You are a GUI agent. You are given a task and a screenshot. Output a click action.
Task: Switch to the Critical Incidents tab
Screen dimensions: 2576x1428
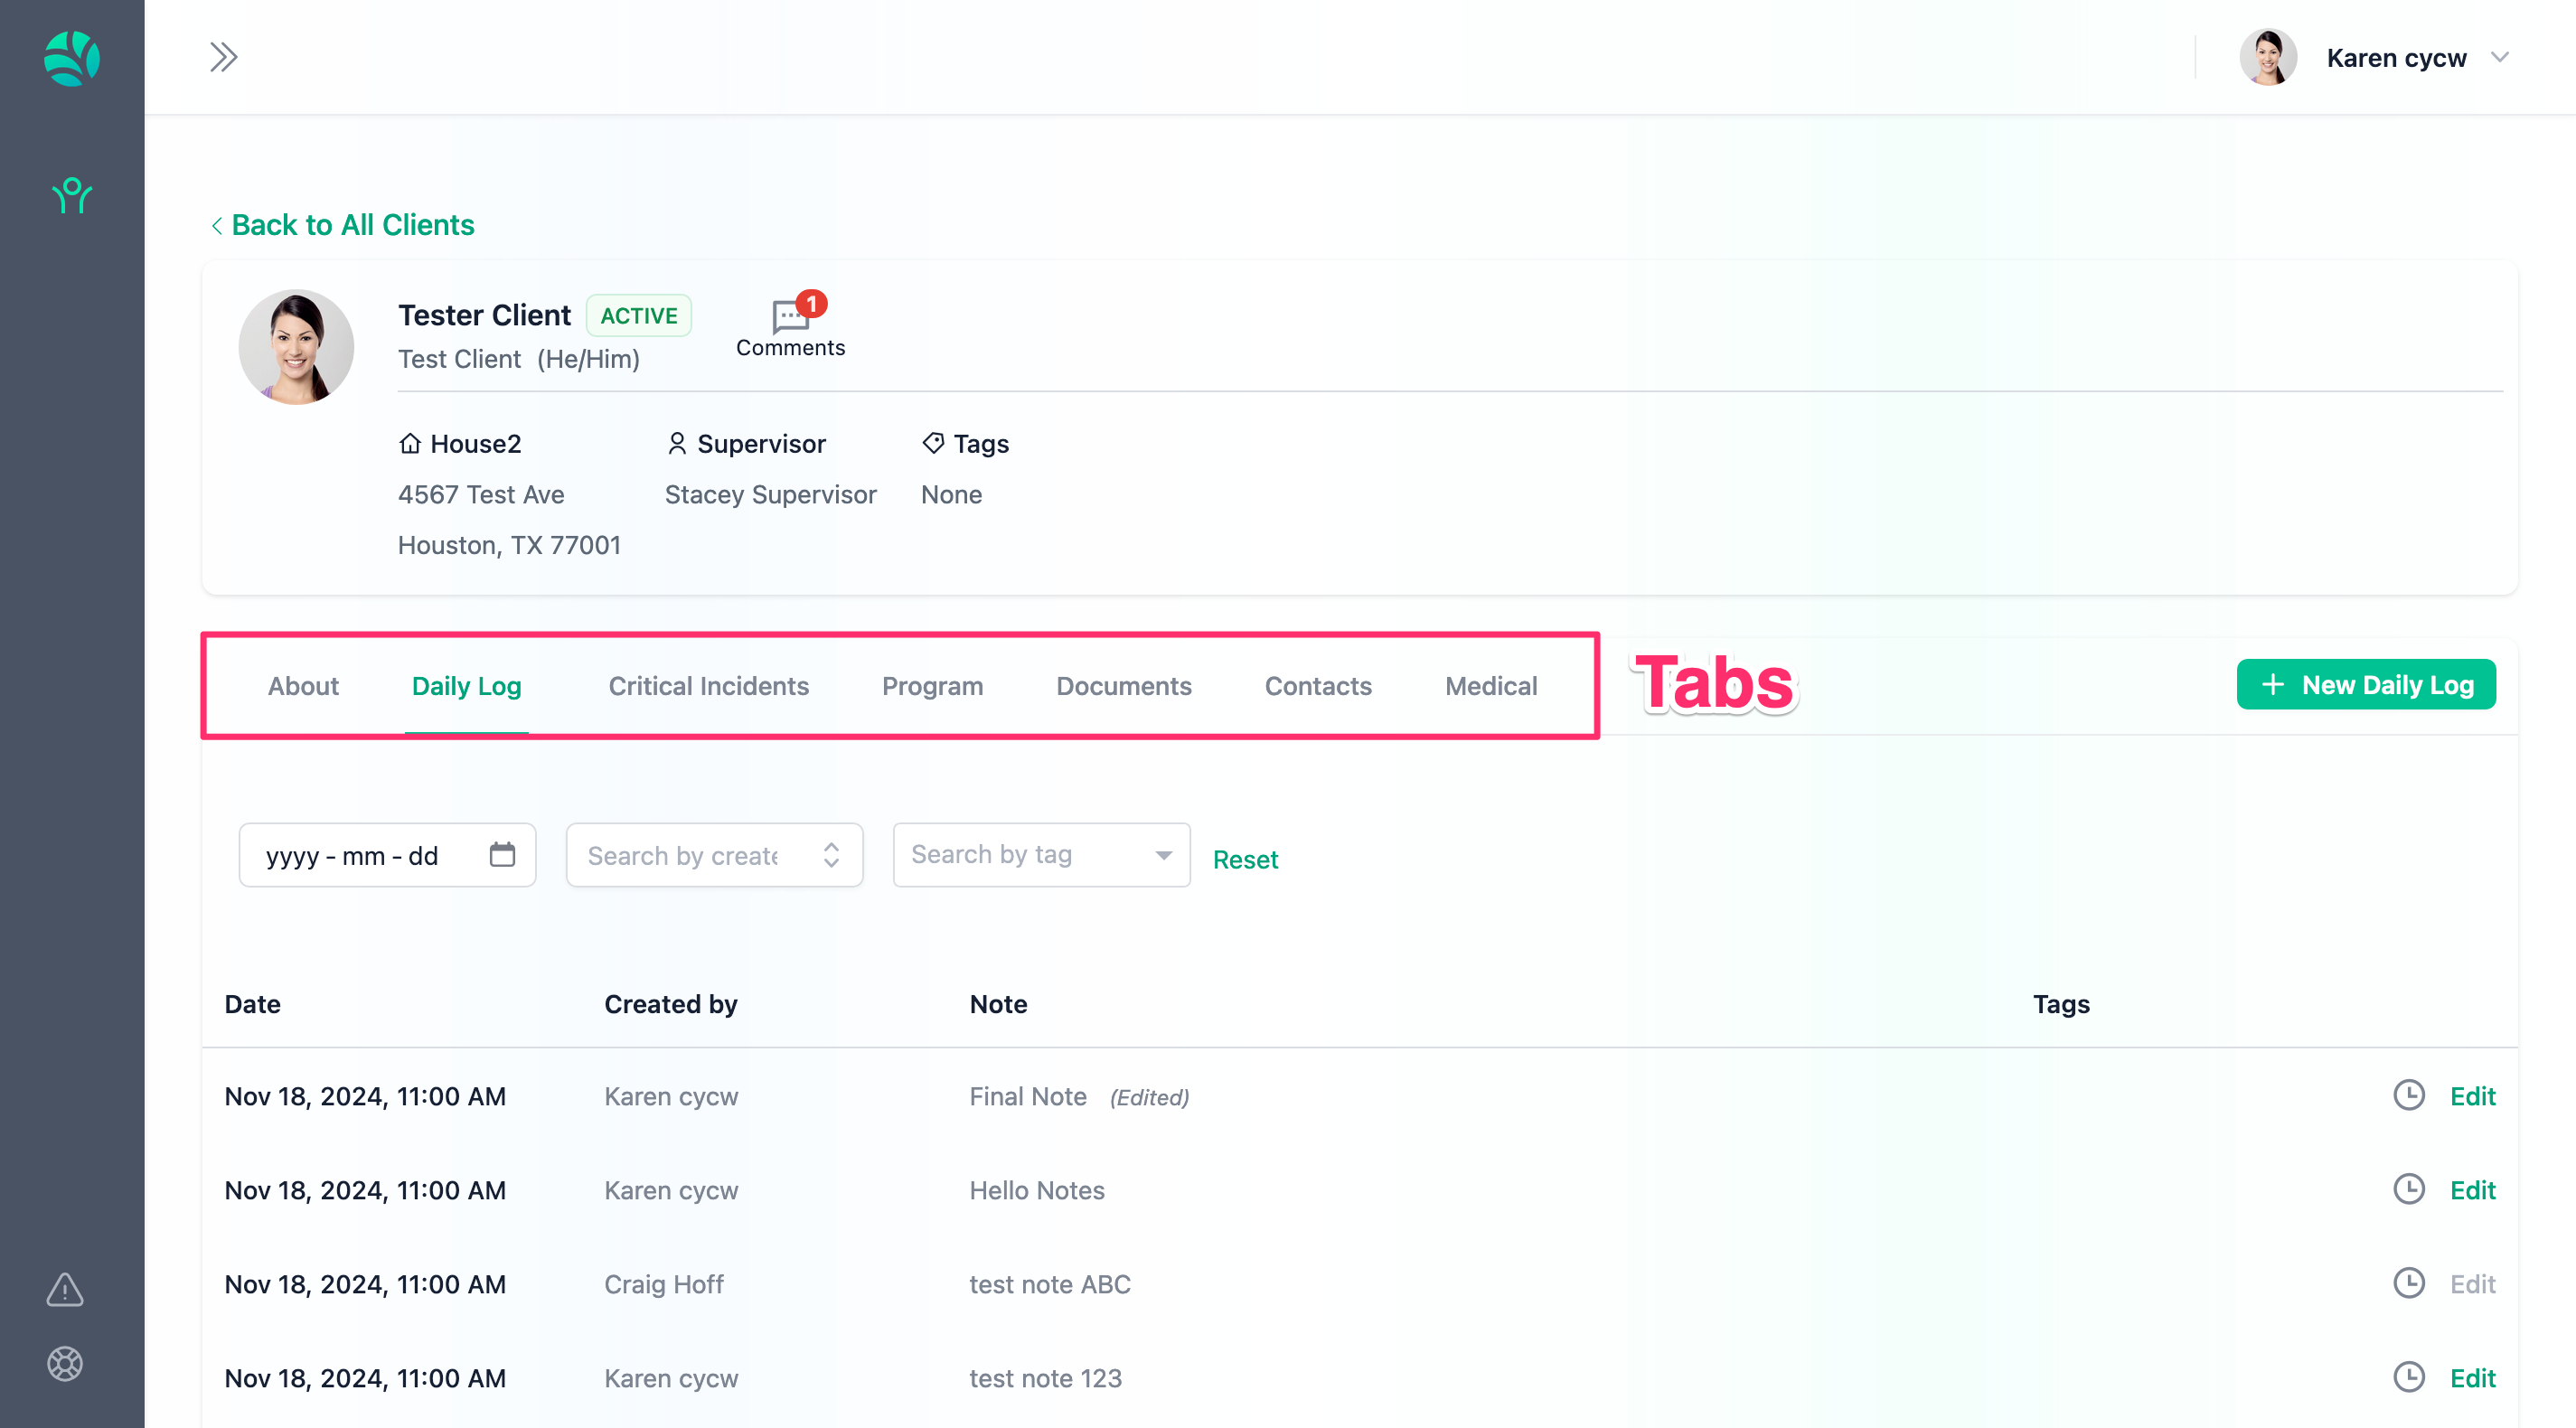(708, 686)
